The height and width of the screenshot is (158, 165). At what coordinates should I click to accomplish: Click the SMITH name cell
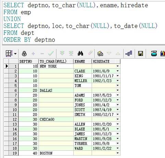pos(83,114)
